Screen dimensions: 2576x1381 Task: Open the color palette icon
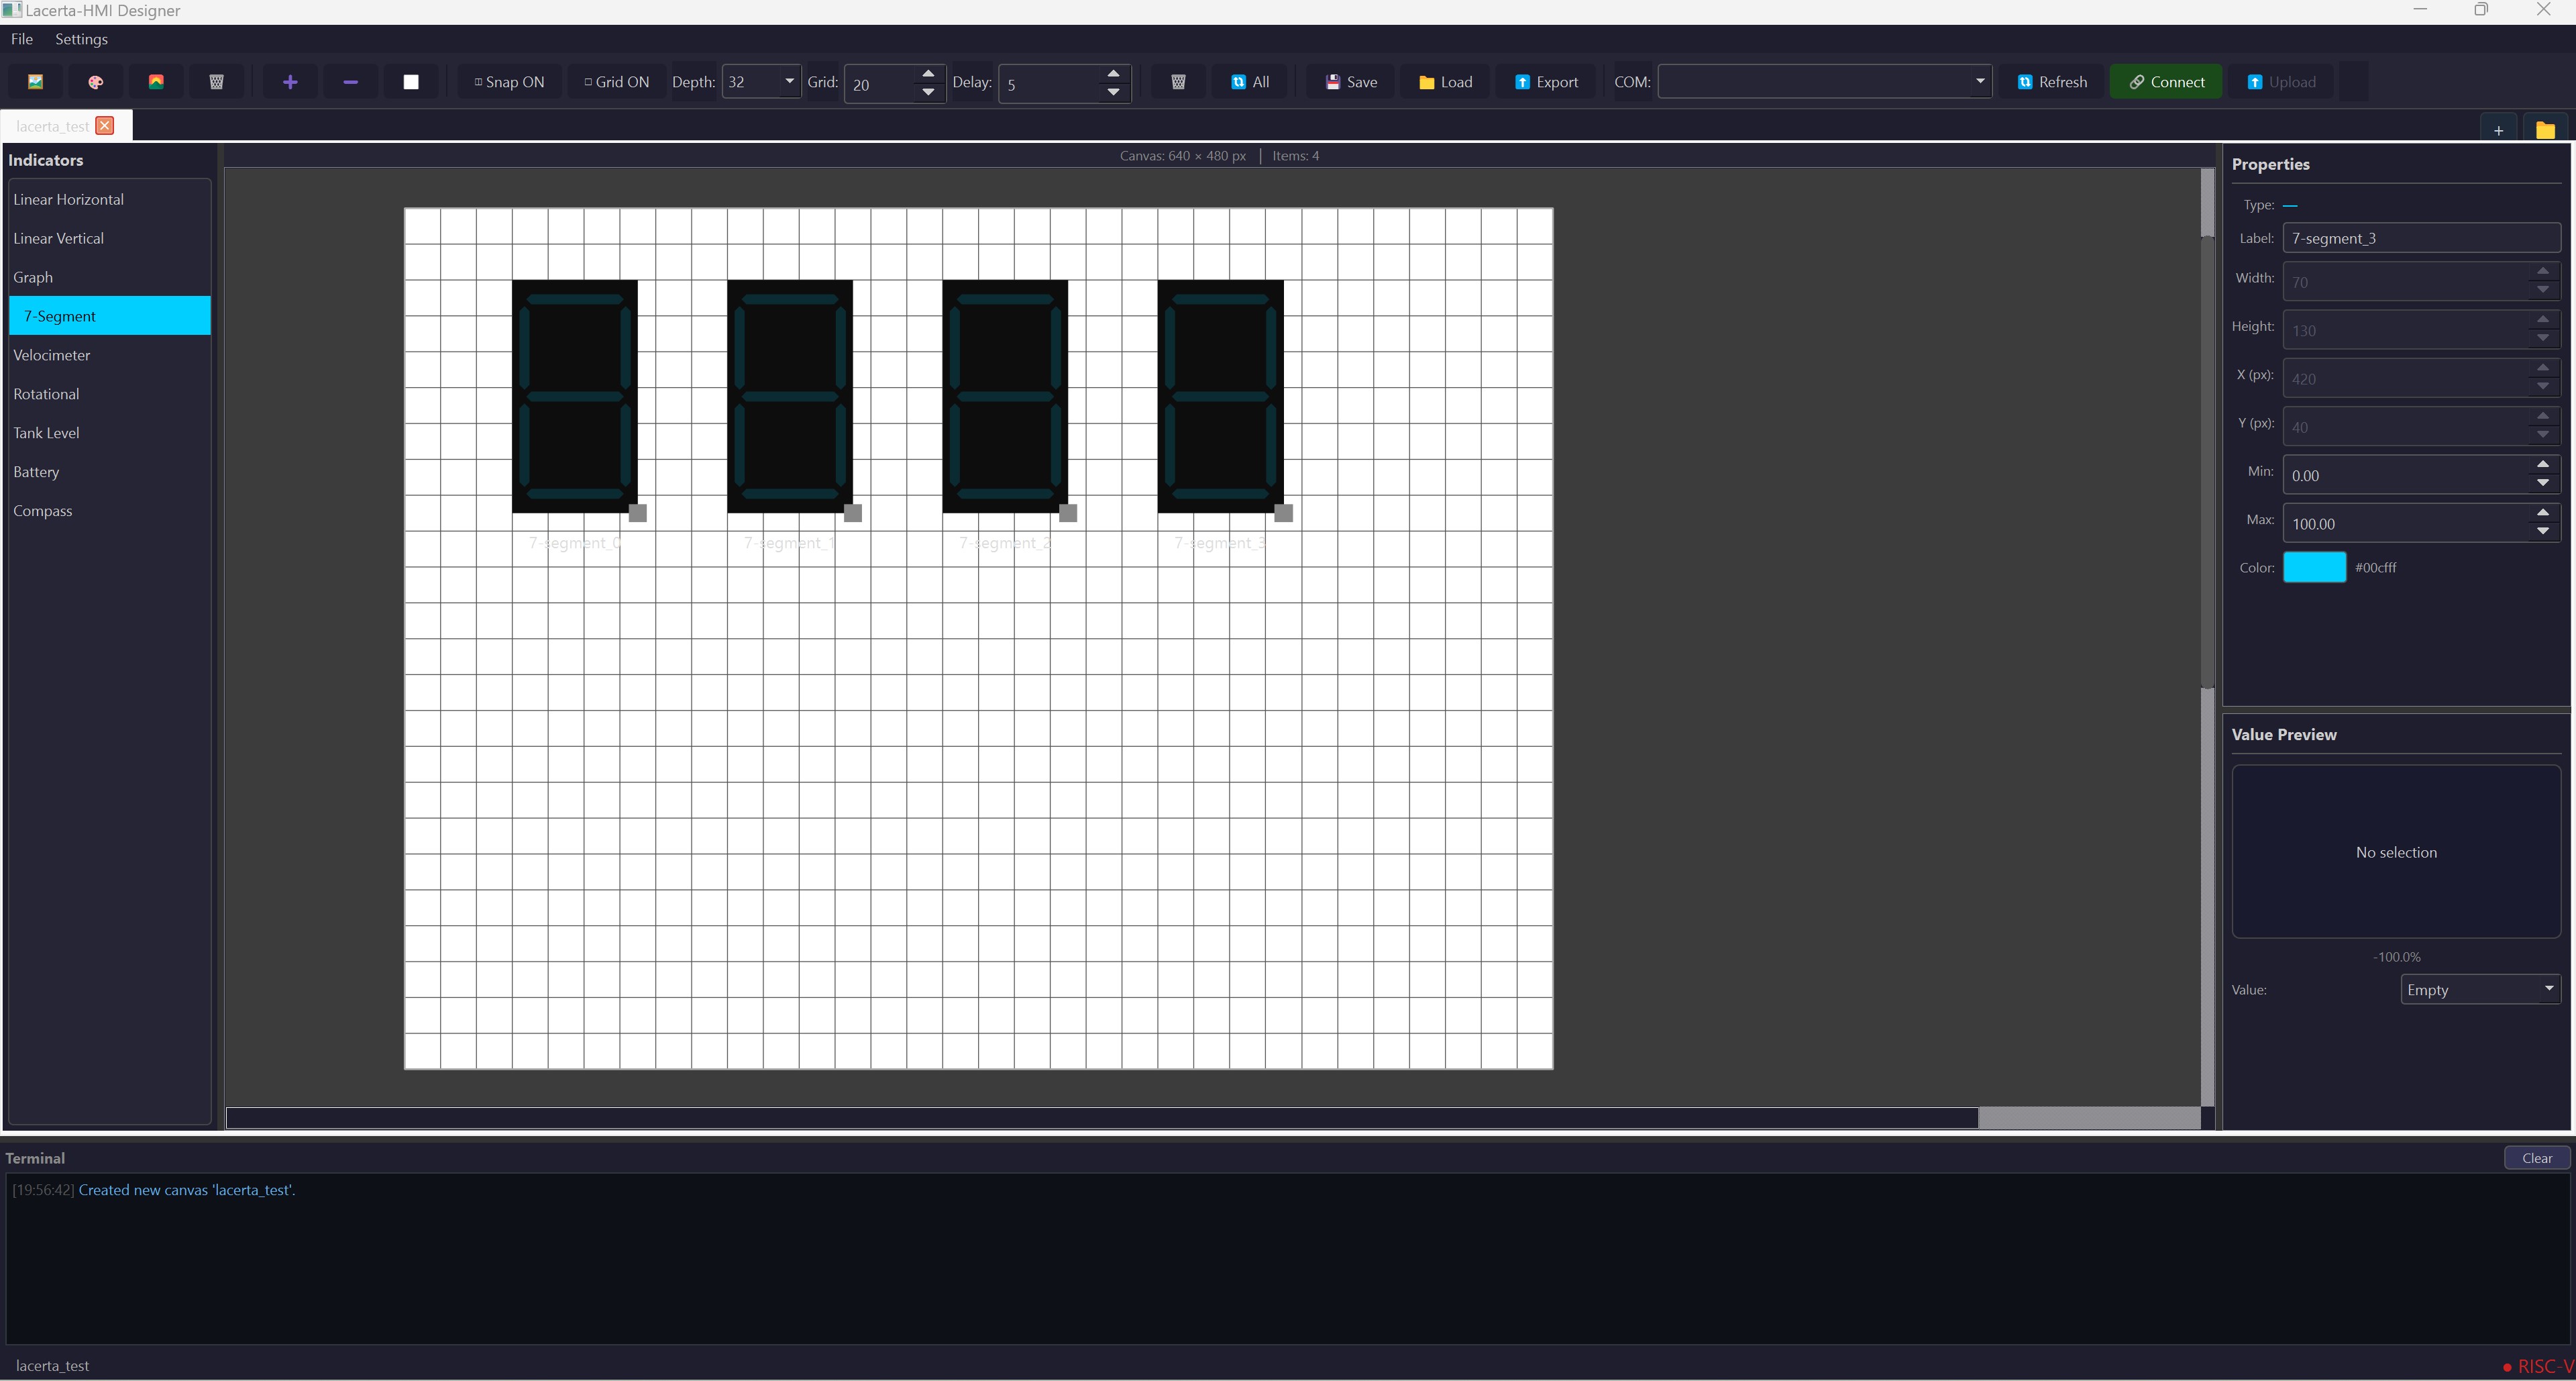click(x=96, y=82)
